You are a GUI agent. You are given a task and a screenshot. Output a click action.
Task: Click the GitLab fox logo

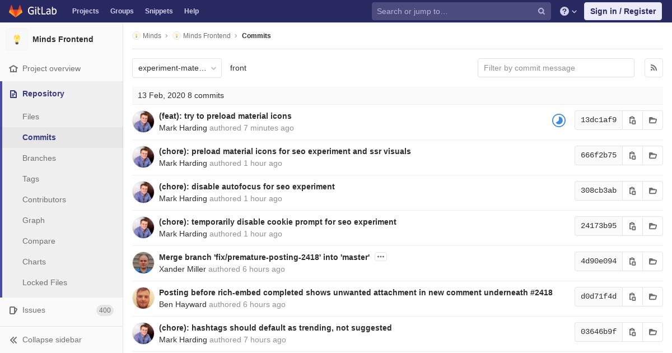16,11
